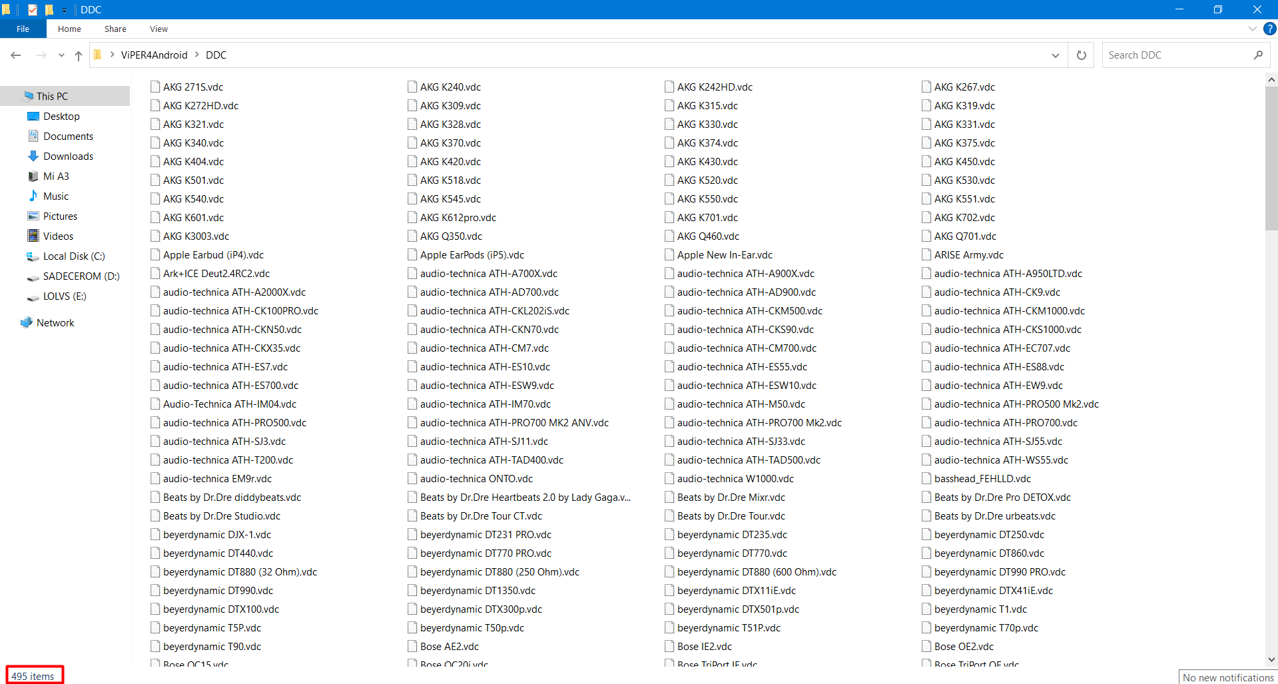
Task: Click the AKG K242HD.vdc file icon
Action: click(669, 87)
